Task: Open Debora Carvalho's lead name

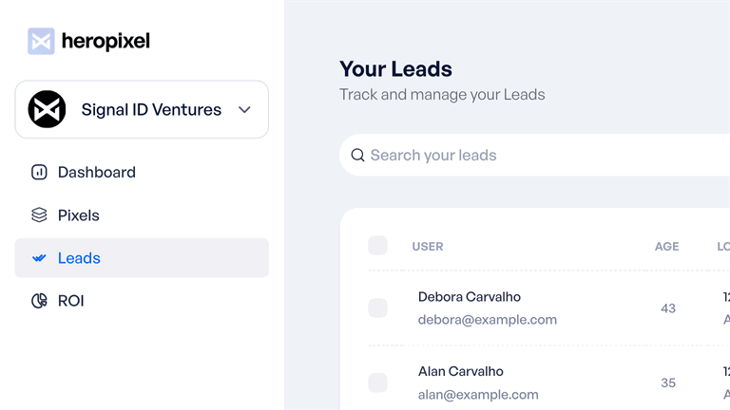Action: (x=470, y=296)
